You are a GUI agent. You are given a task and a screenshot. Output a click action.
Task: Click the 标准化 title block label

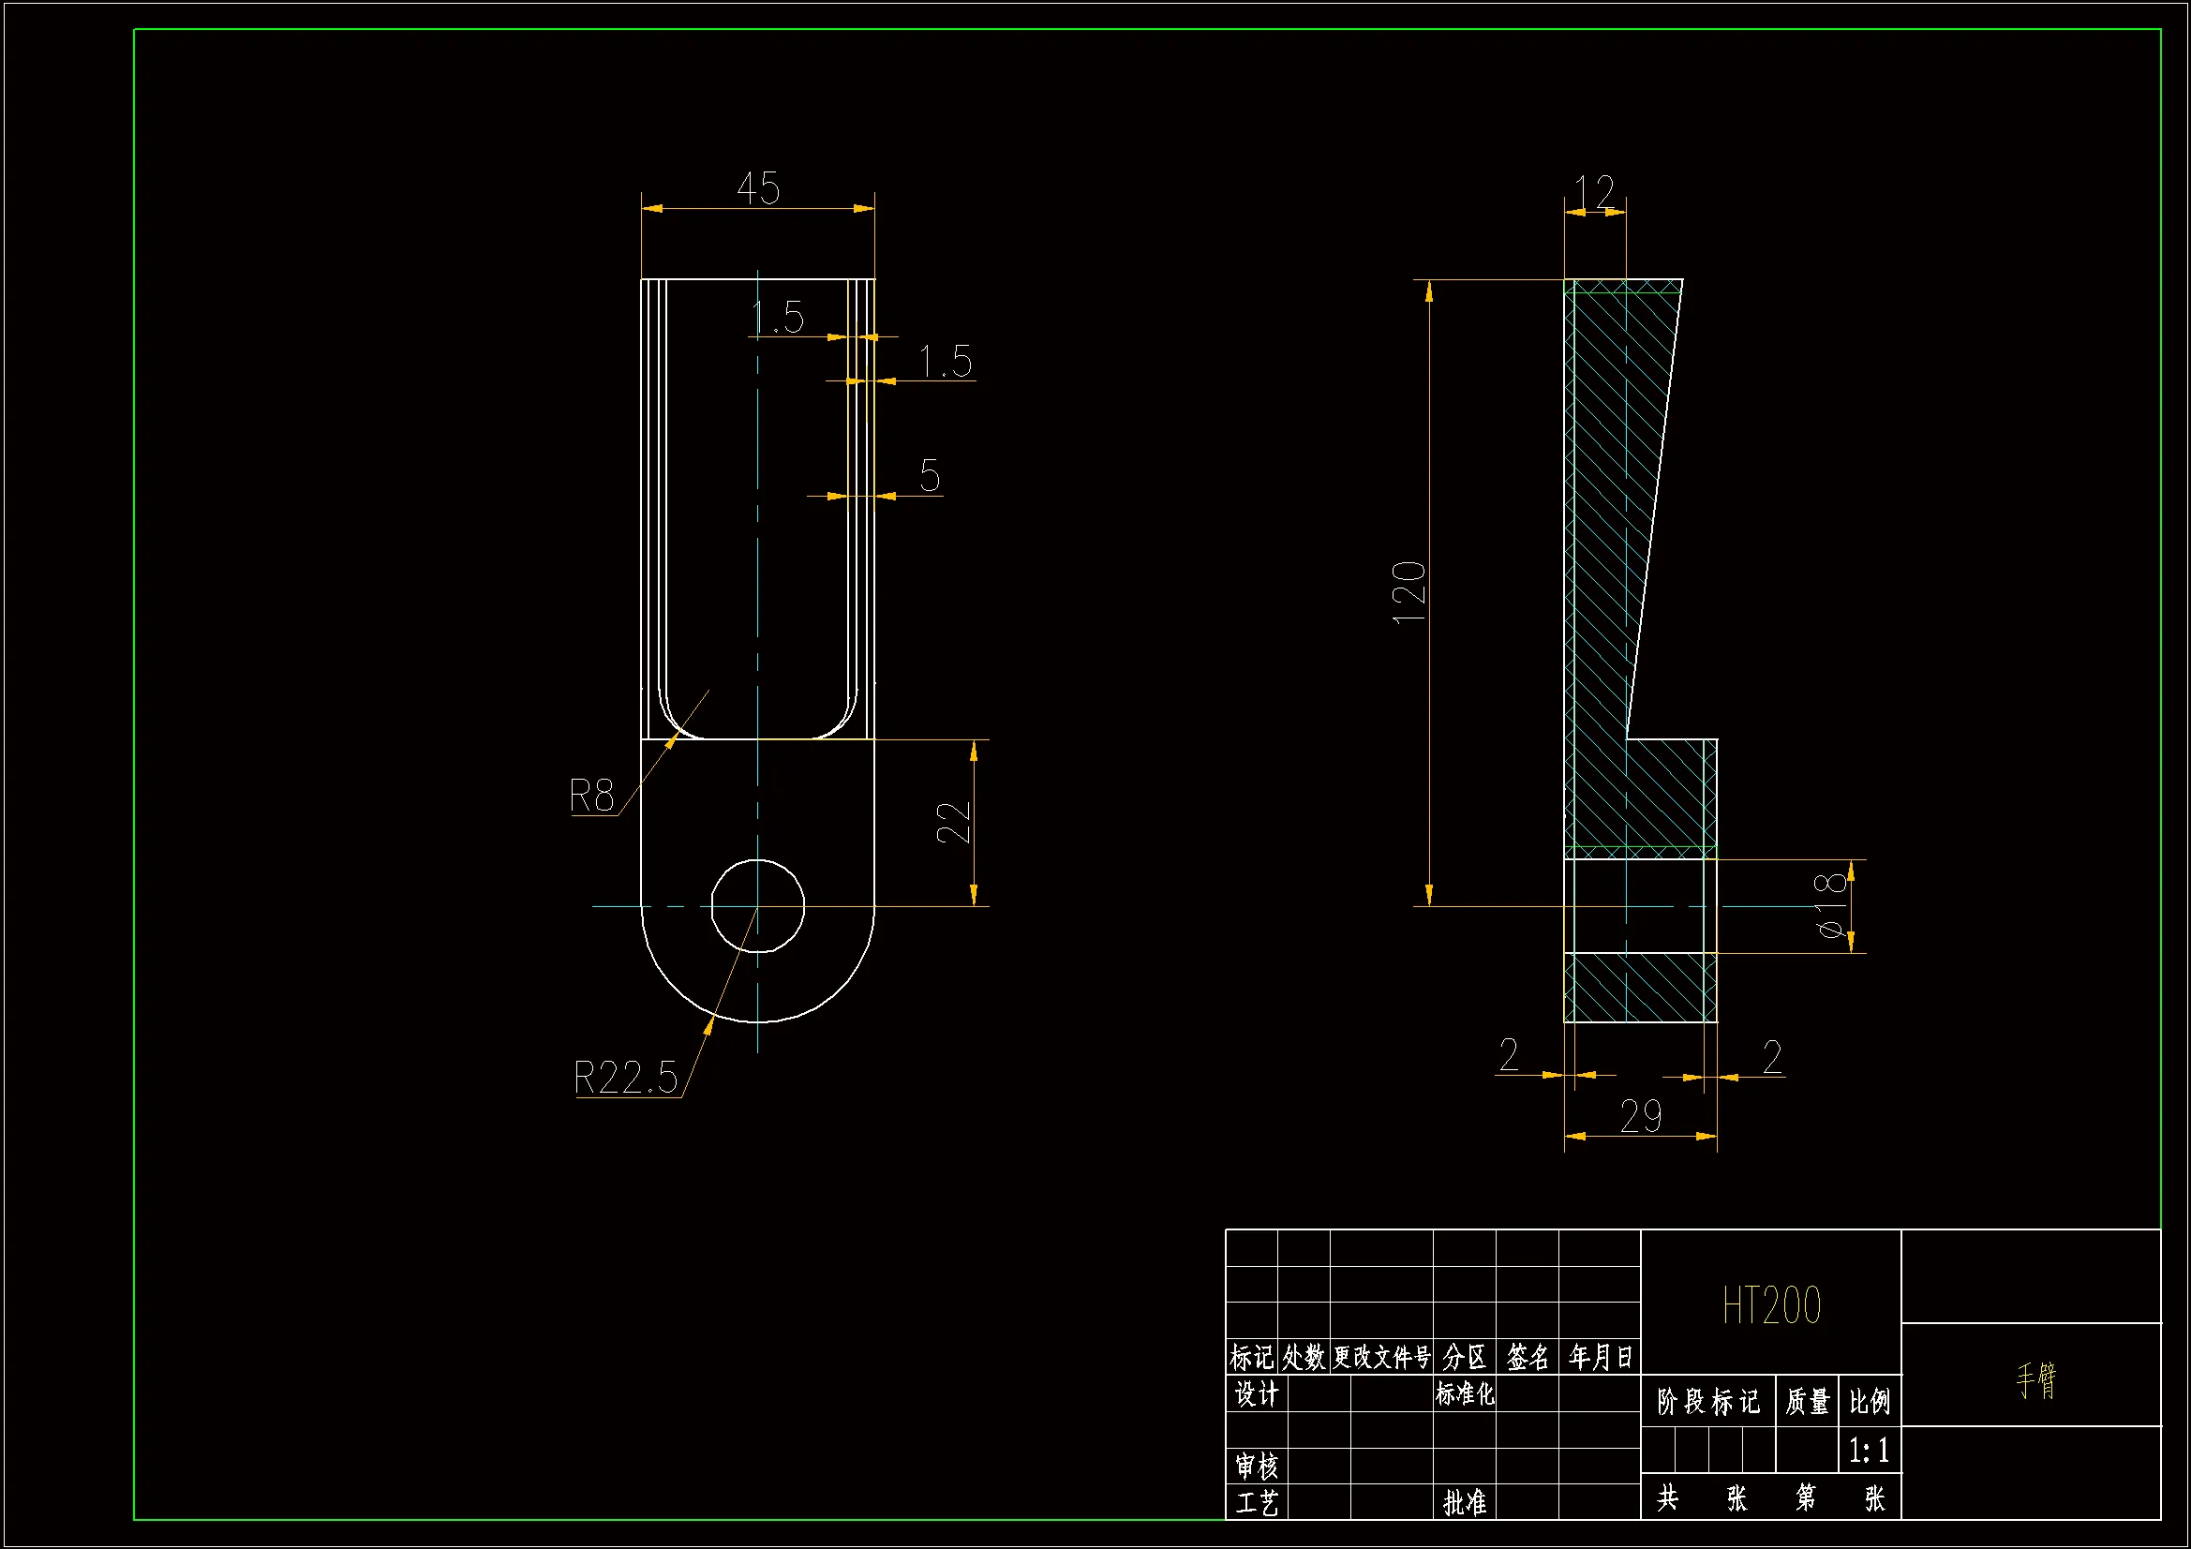(x=1464, y=1394)
